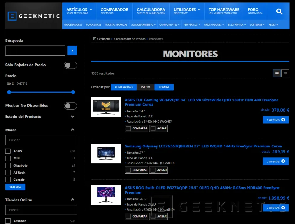Open ASUS TUF Gaming VG34VQ3B title link
Image resolution: width=295 pixels, height=224 pixels.
201,102
